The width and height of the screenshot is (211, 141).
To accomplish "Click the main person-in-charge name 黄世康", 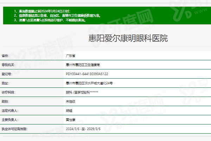I will pos(71,120).
